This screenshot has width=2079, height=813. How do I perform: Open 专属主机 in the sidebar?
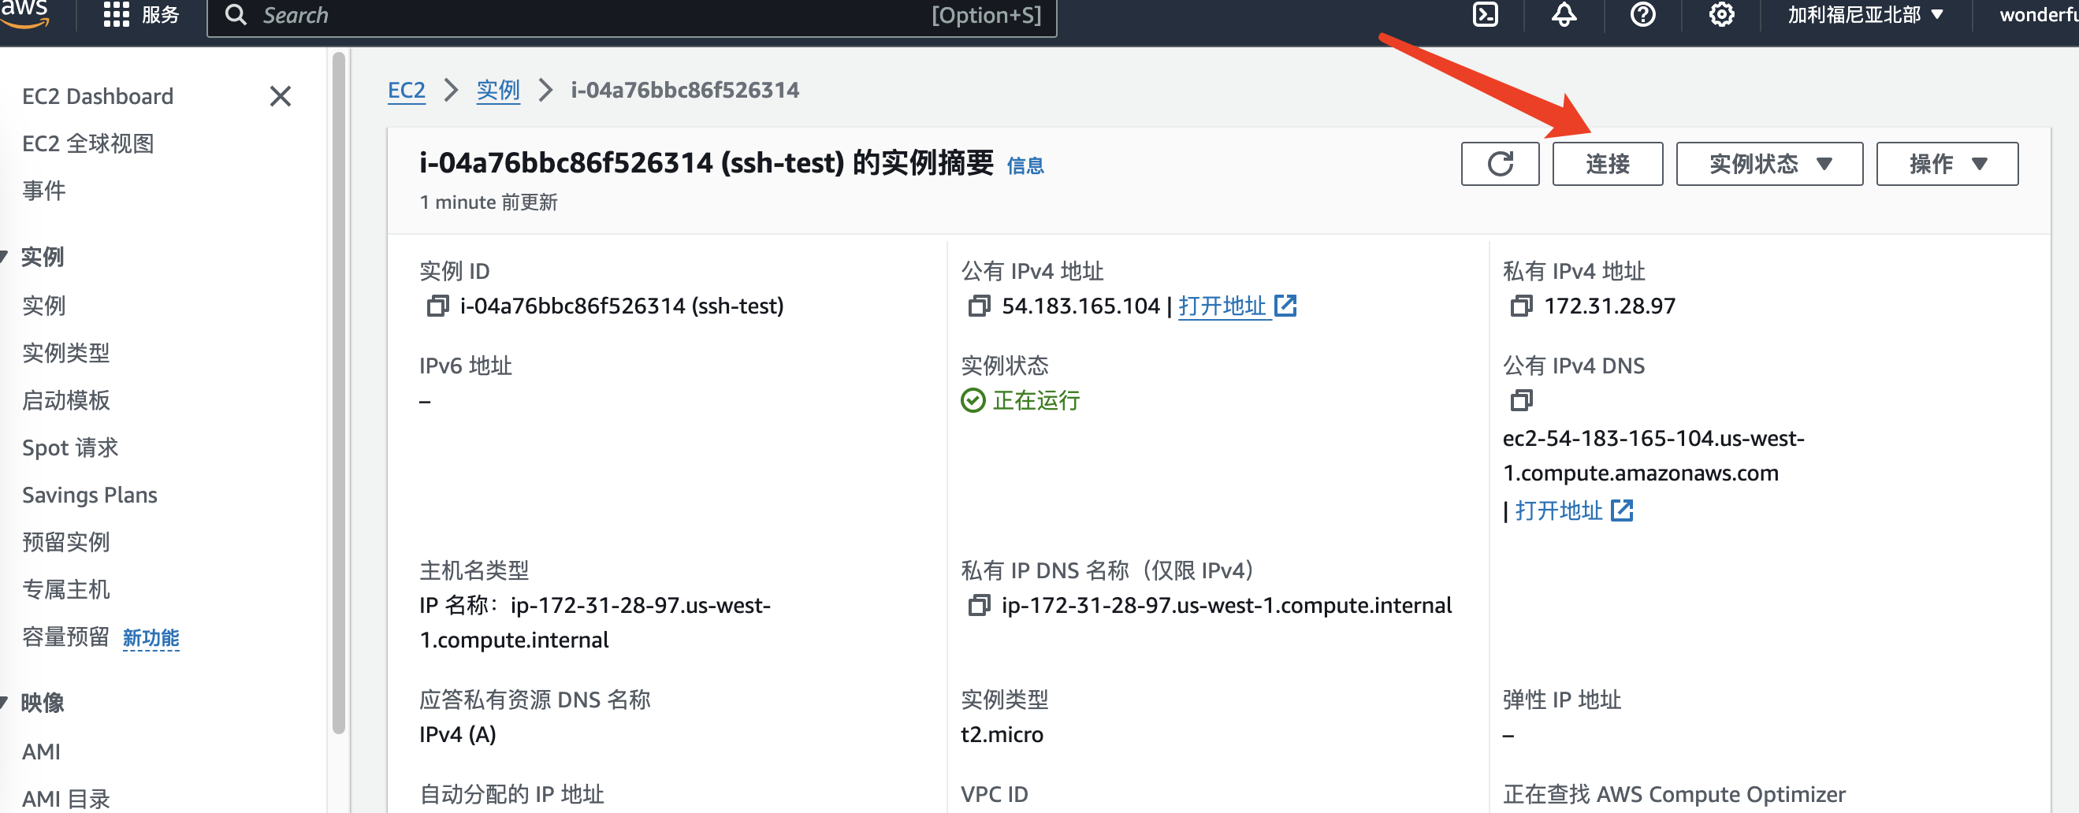[x=66, y=589]
